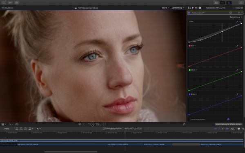Image resolution: width=245 pixels, height=153 pixels.
Task: Click fullscreen viewer arrows icon
Action: click(184, 124)
